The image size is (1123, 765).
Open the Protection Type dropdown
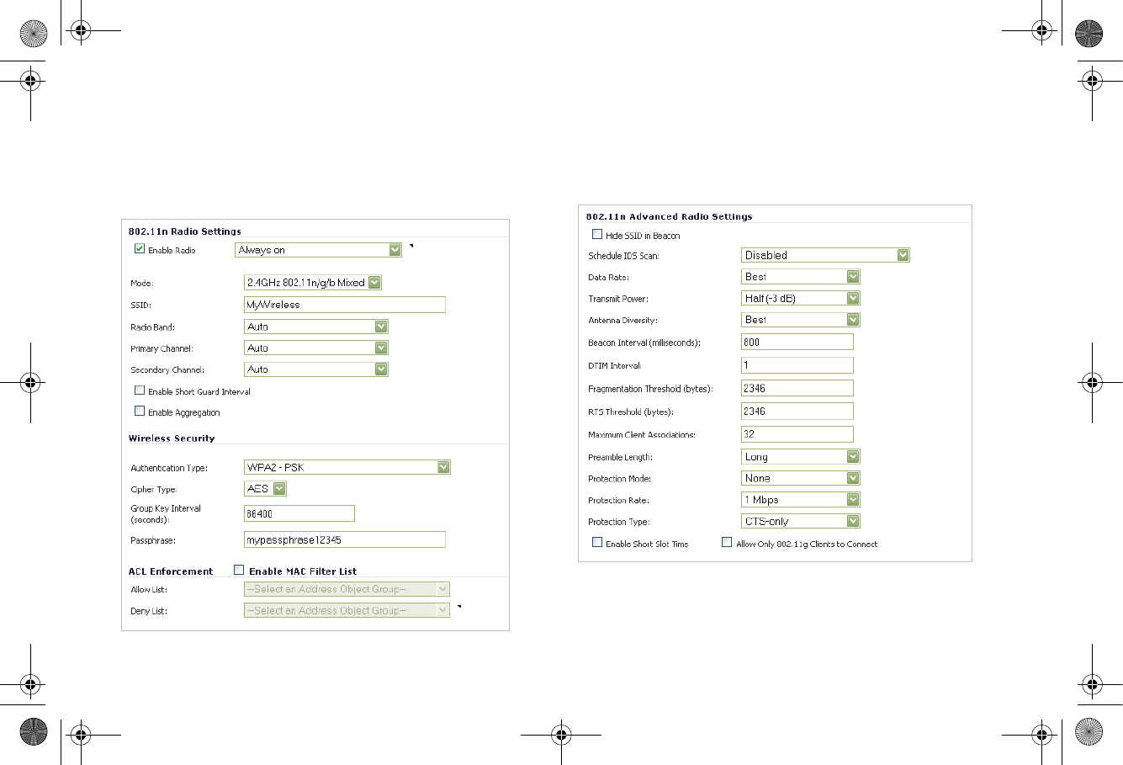801,521
